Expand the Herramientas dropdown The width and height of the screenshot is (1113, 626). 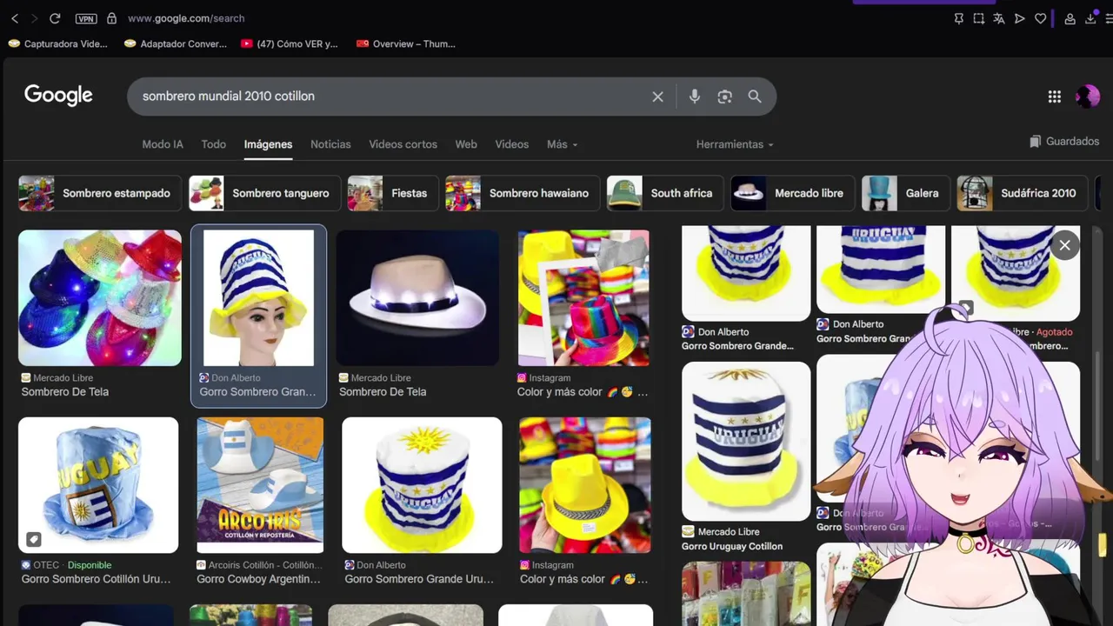click(735, 144)
